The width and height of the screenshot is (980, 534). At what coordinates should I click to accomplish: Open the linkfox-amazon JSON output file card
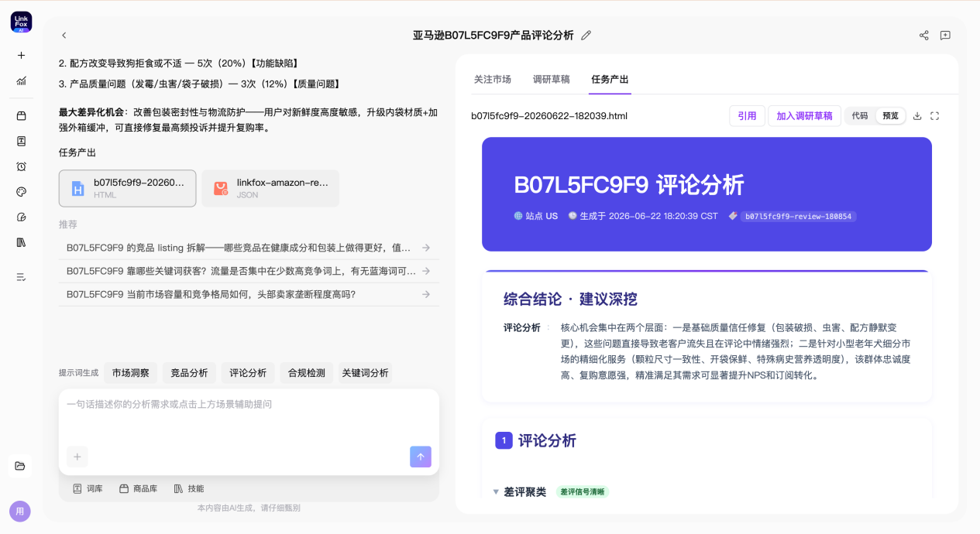pos(270,189)
